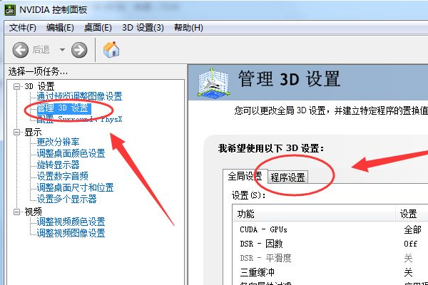Collapse the 3D 设置 tree node
The image size is (428, 285).
17,86
